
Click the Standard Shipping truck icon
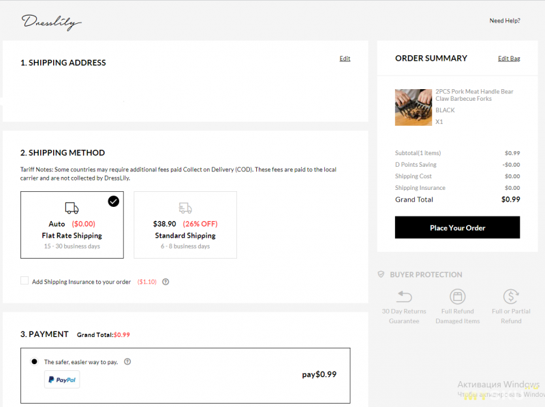point(185,208)
